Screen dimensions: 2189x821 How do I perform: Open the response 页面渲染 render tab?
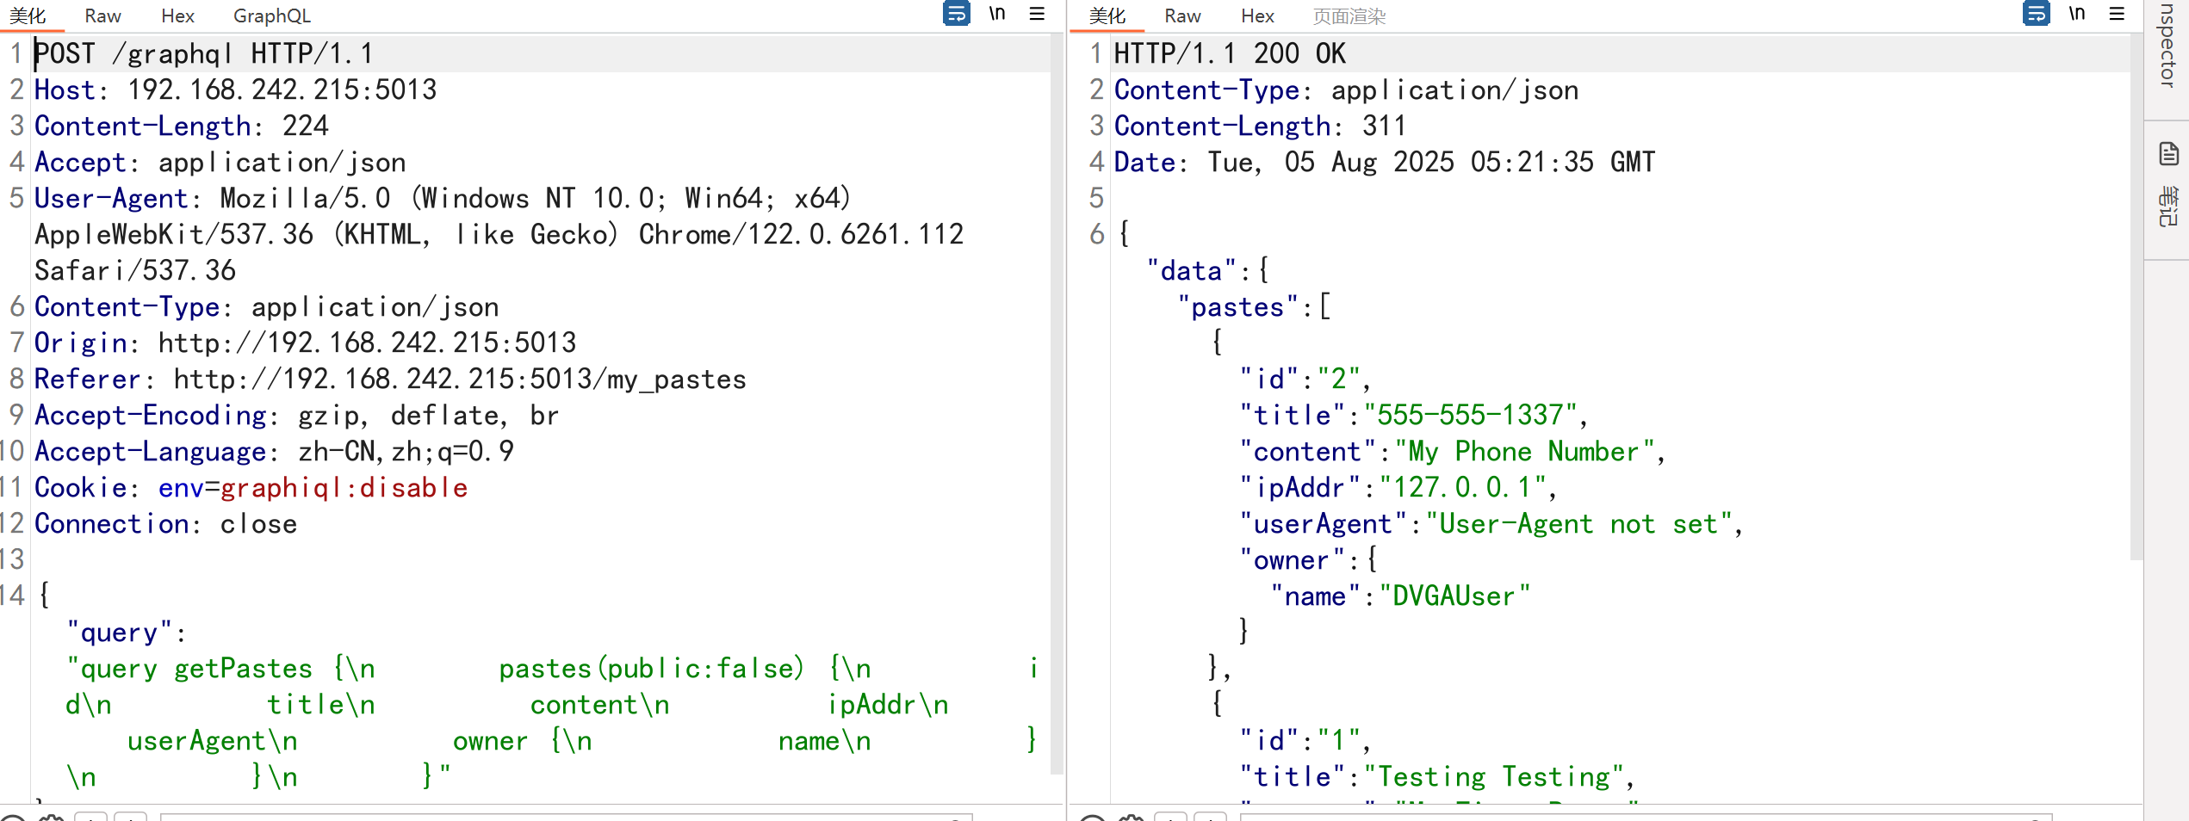tap(1349, 15)
